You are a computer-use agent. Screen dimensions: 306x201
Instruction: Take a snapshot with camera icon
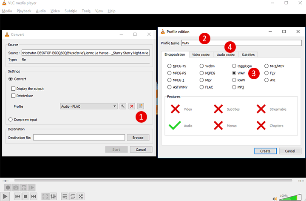pos(16,188)
